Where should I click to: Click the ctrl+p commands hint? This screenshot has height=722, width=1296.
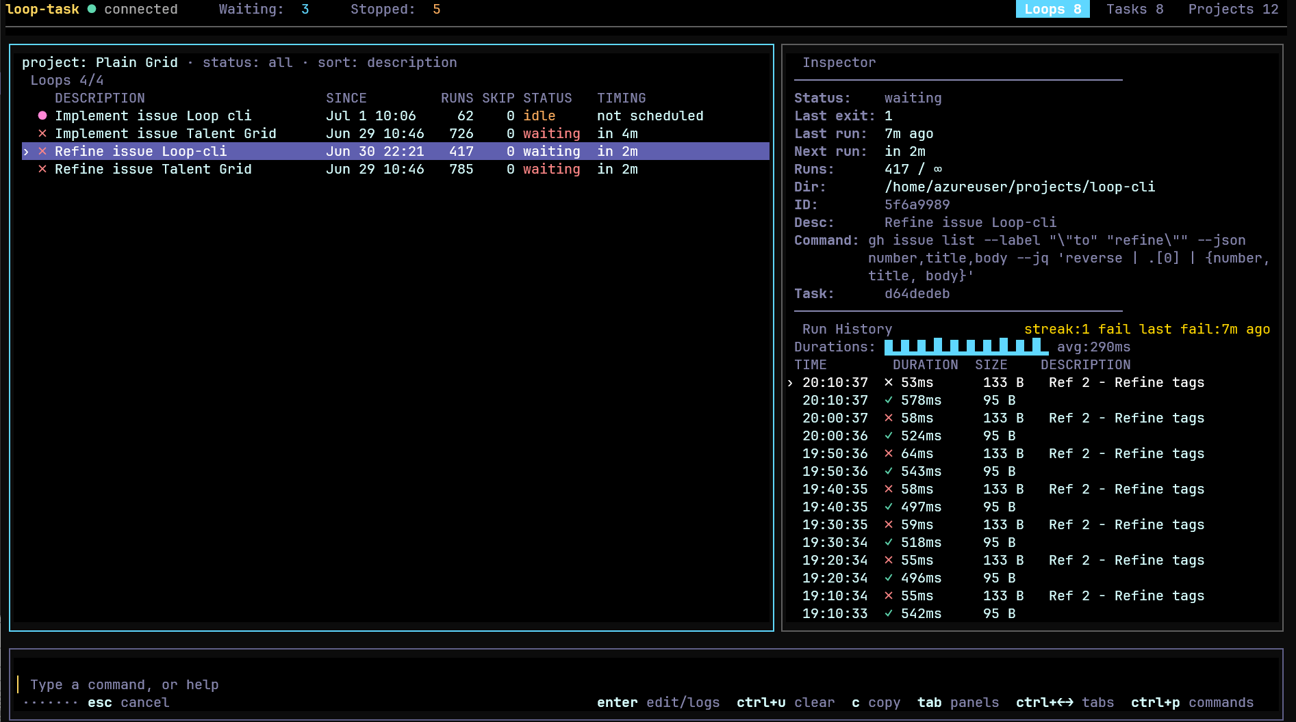point(1192,702)
